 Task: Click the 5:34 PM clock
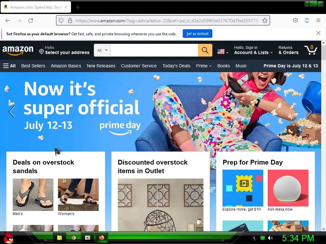(x=298, y=238)
